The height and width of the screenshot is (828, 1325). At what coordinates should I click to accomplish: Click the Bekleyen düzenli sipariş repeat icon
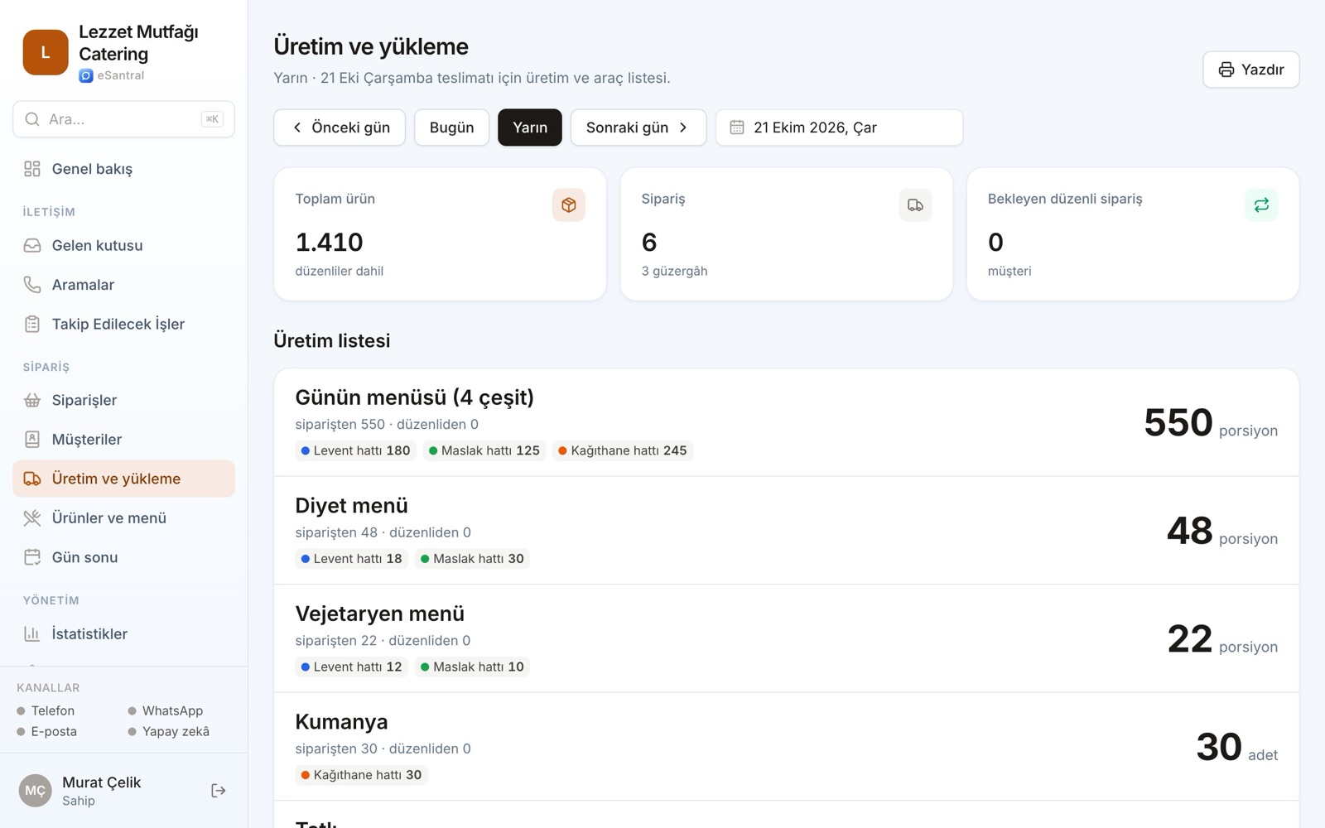point(1261,205)
